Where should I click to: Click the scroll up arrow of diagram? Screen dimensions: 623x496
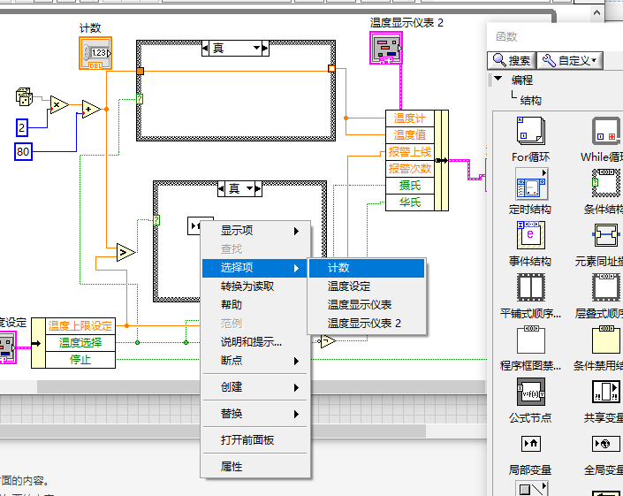[596, 12]
